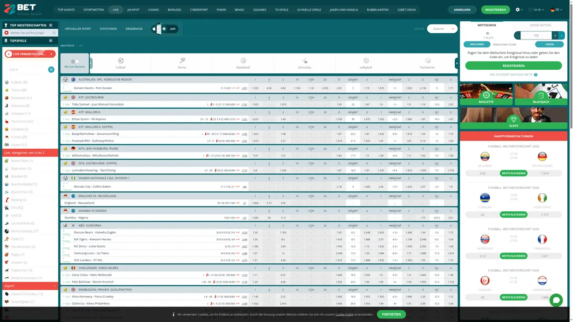This screenshot has height=322, width=573.
Task: Open the Dezimal odds format dropdown
Action: (x=442, y=29)
